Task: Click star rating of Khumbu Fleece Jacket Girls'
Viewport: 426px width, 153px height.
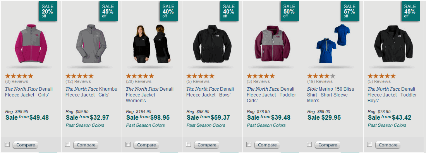Action: 80,76
